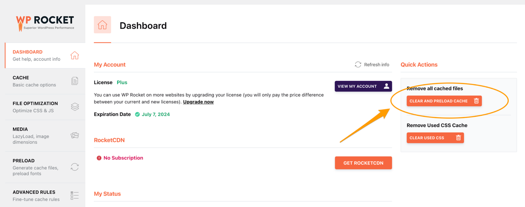Screen dimensions: 525x207
Task: Click the large home icon beside Dashboard title
Action: tap(102, 25)
